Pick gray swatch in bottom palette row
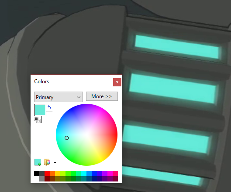Screen dimensions: 231x192 [42, 179]
